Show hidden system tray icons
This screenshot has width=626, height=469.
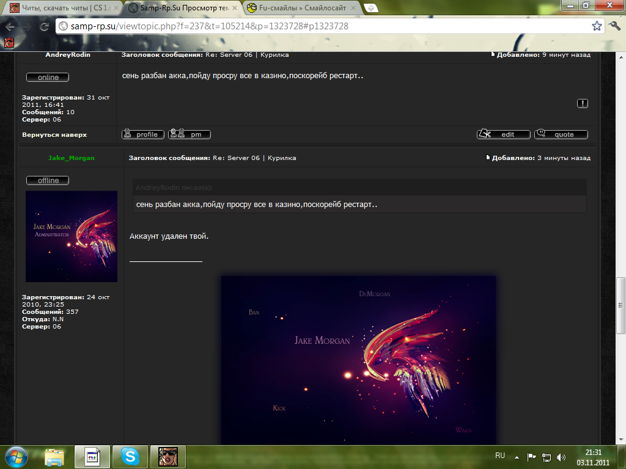click(x=517, y=457)
